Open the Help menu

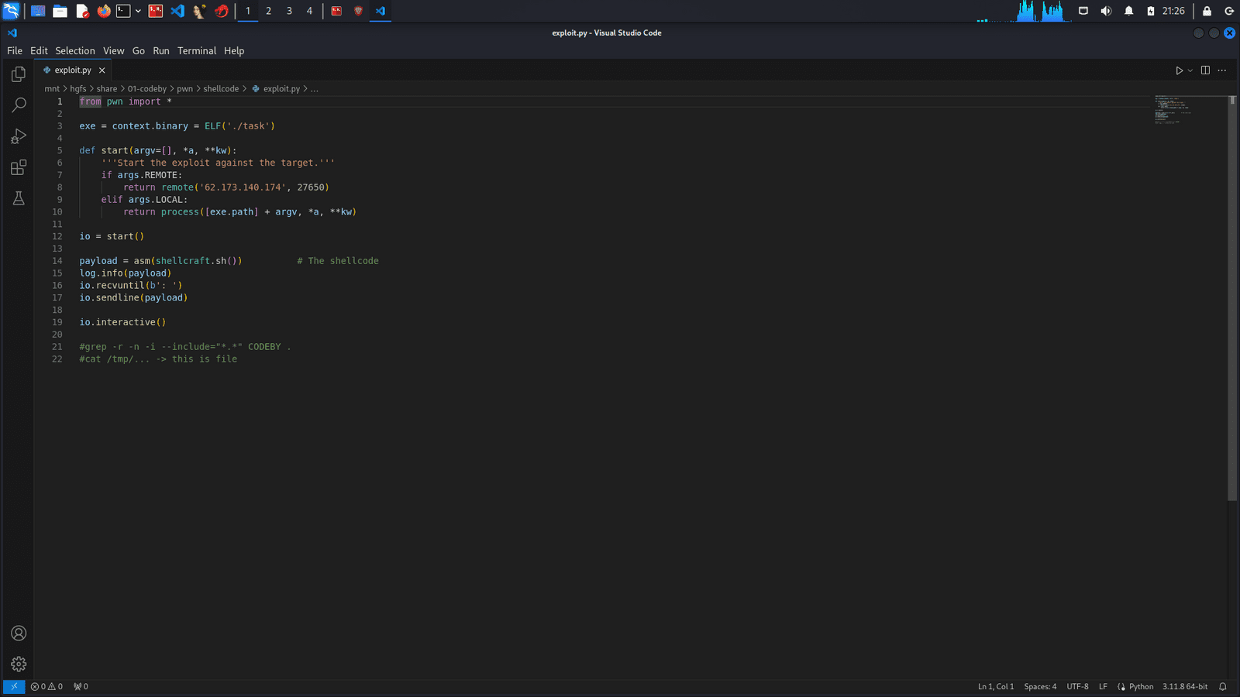(234, 51)
